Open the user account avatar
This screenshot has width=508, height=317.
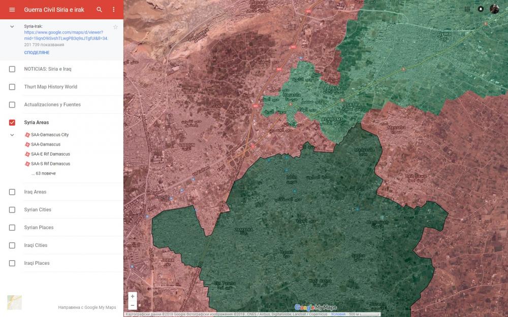(494, 9)
